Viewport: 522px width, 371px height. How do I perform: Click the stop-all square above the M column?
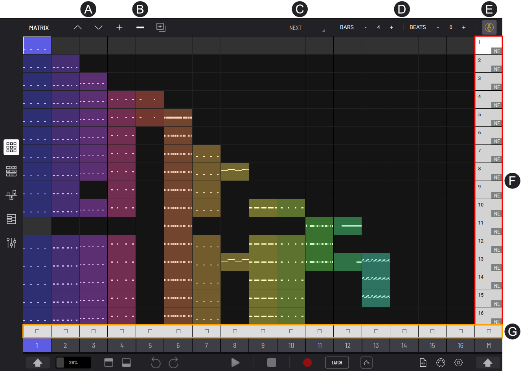[x=489, y=331]
